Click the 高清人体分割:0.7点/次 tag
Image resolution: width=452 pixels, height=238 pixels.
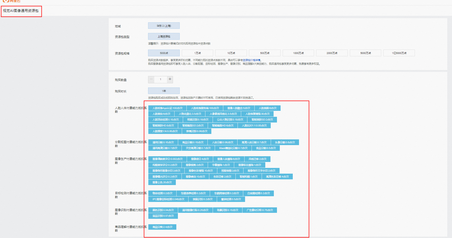pos(254,142)
